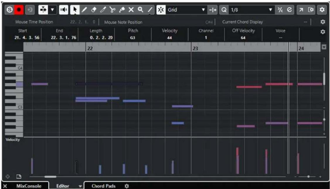
Task: Click the Current Chord Display field
Action: [264, 22]
